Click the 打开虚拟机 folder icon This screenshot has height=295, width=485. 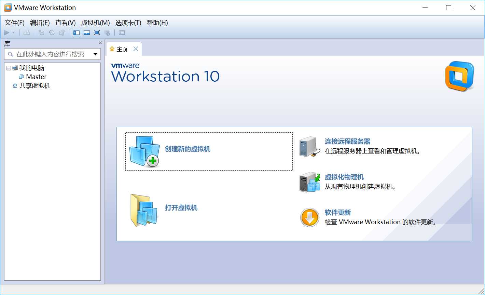[x=145, y=210]
